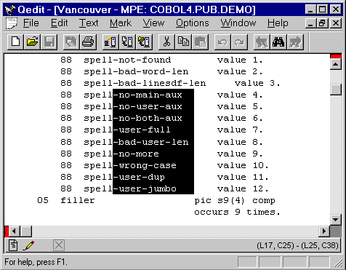Click the vertical scrollbar down arrow
The height and width of the screenshot is (270, 346).
point(336,220)
